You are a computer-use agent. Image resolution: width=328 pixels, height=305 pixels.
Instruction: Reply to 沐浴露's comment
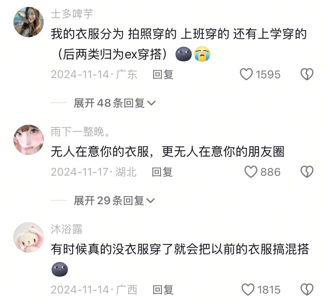[x=163, y=290]
